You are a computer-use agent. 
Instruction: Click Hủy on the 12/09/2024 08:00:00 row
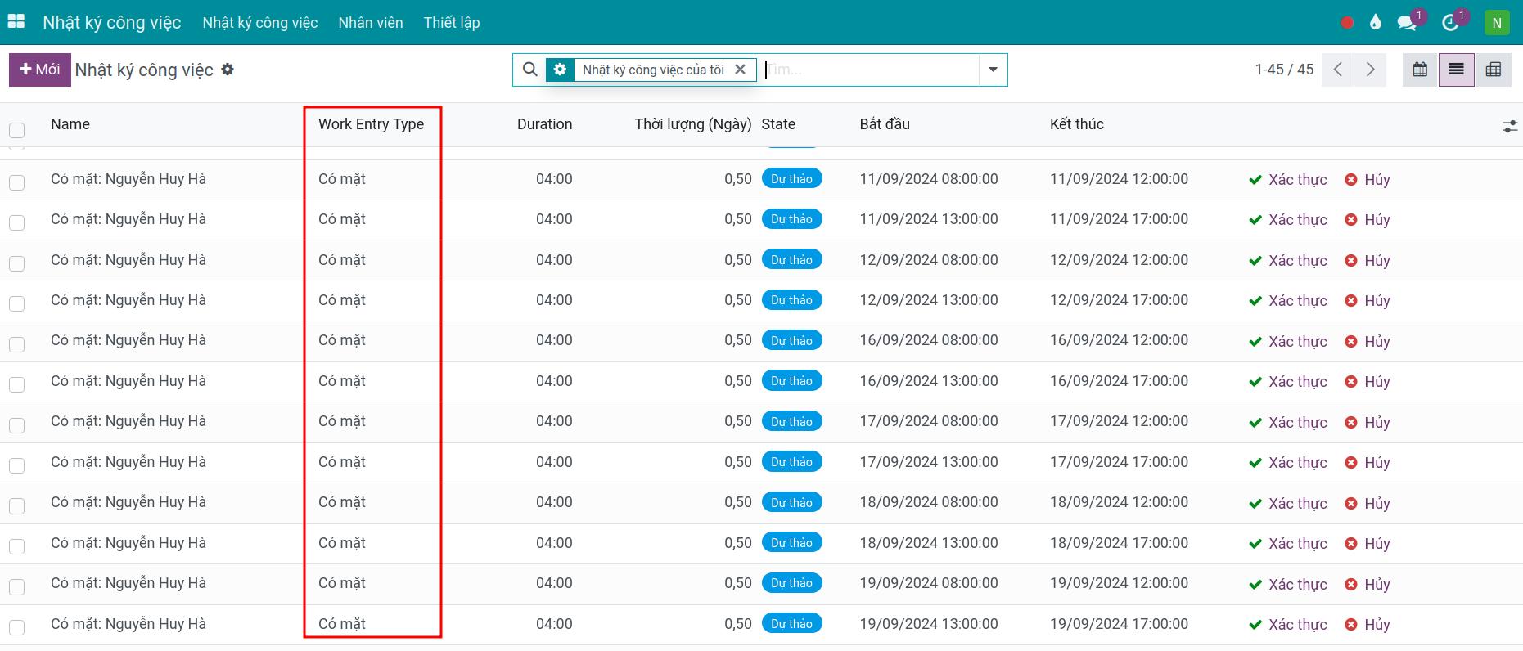(1368, 261)
